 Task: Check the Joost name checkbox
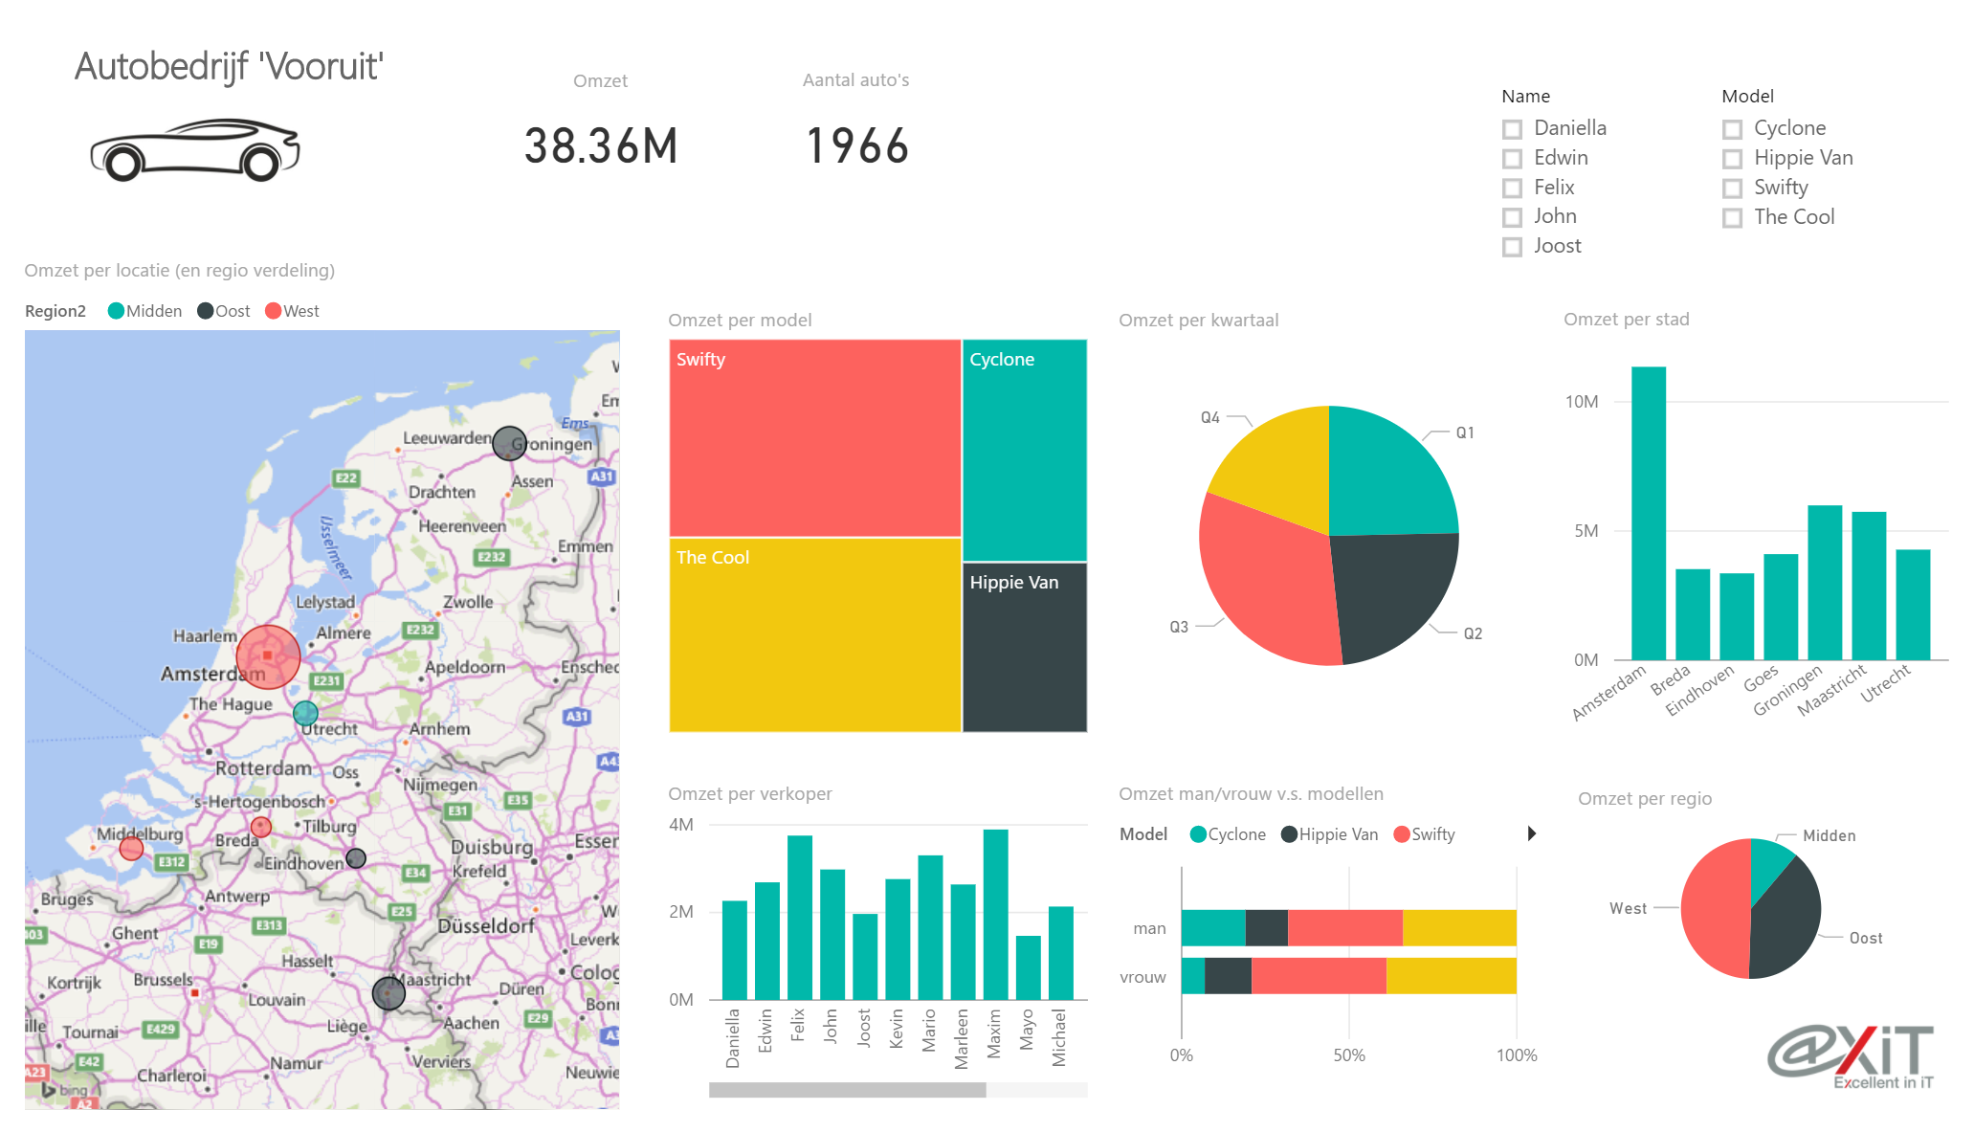[1512, 247]
